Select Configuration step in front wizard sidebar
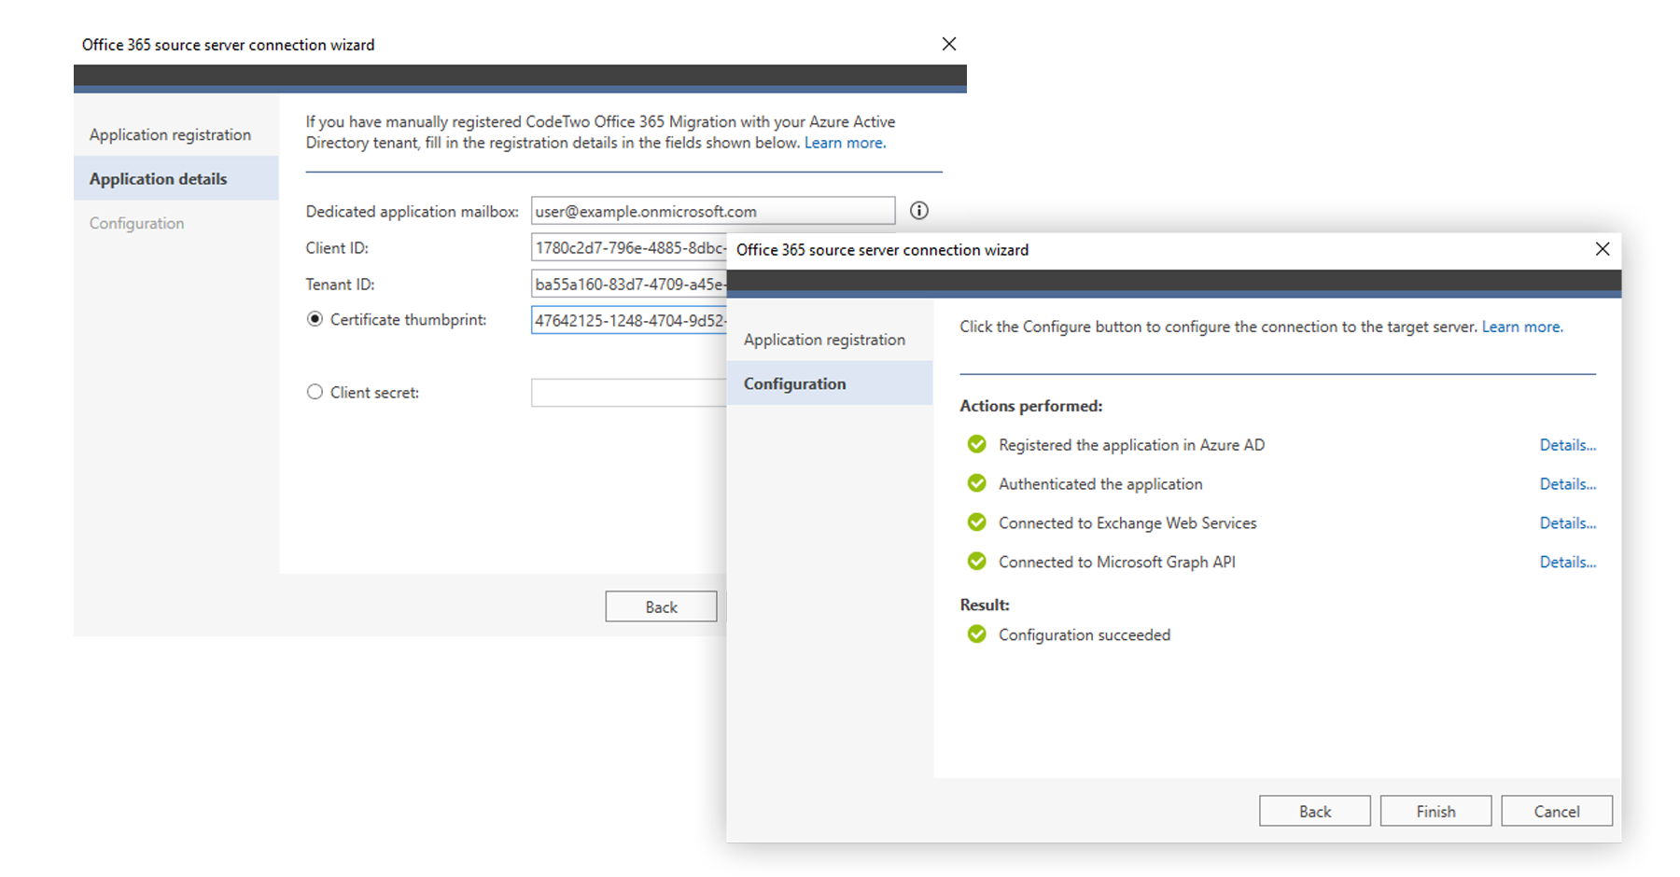The height and width of the screenshot is (877, 1680). point(830,383)
